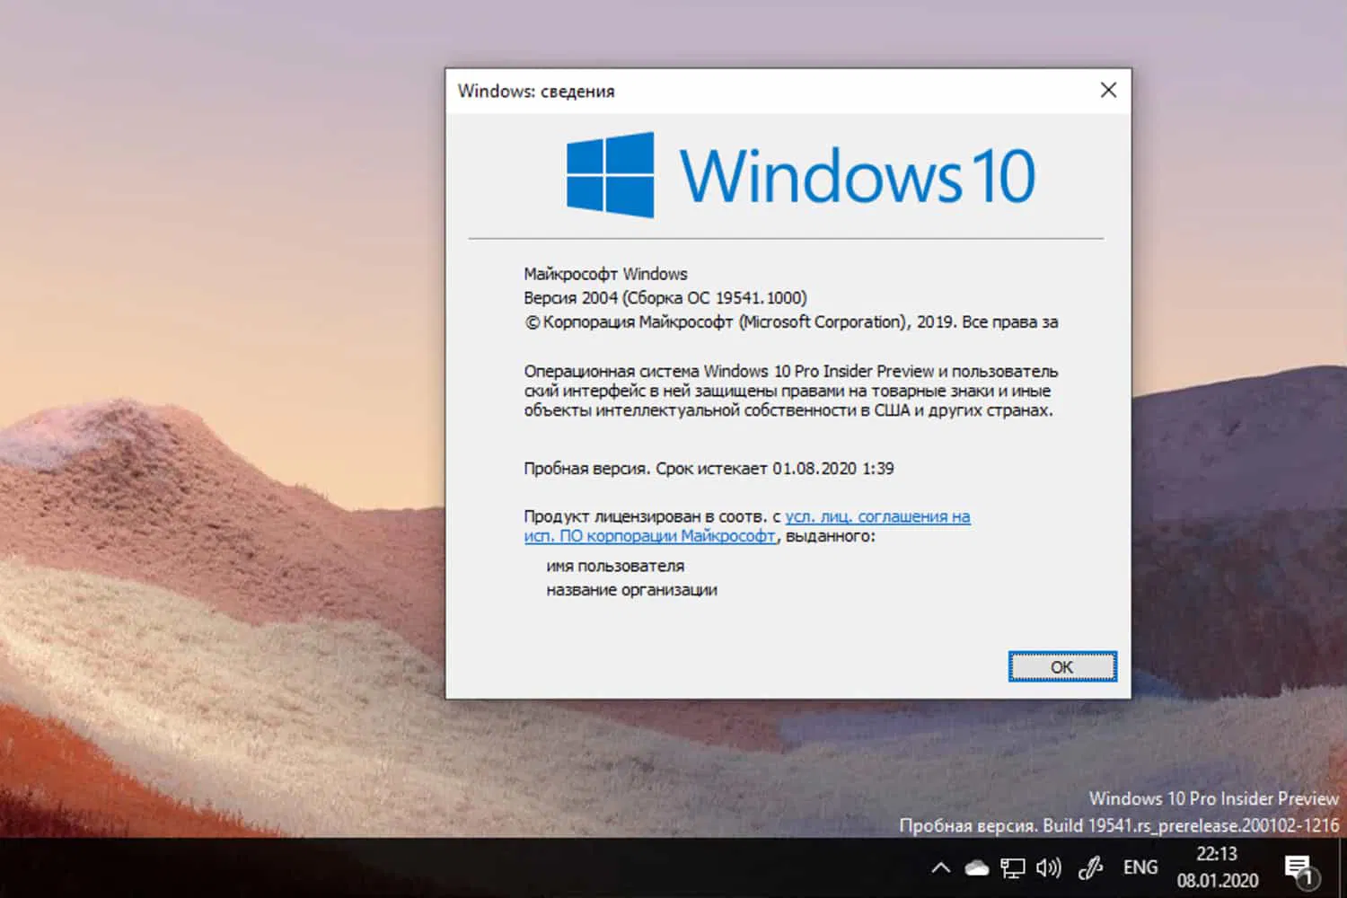This screenshot has height=898, width=1347.
Task: Click the Windows 10 logo in dialog
Action: (797, 175)
